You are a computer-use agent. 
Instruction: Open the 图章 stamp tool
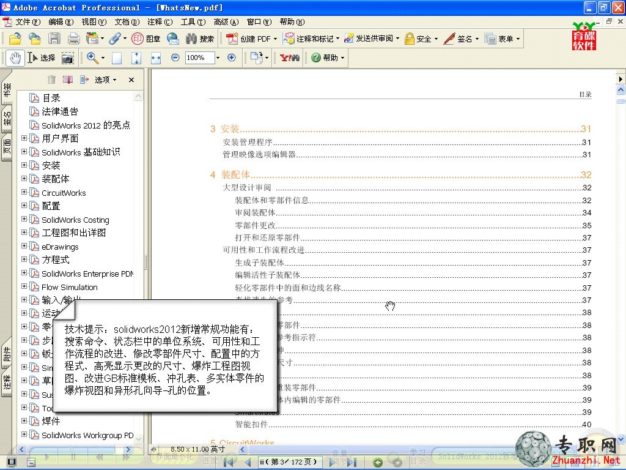(x=146, y=39)
